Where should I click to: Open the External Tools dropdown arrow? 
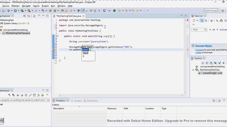tap(32, 11)
